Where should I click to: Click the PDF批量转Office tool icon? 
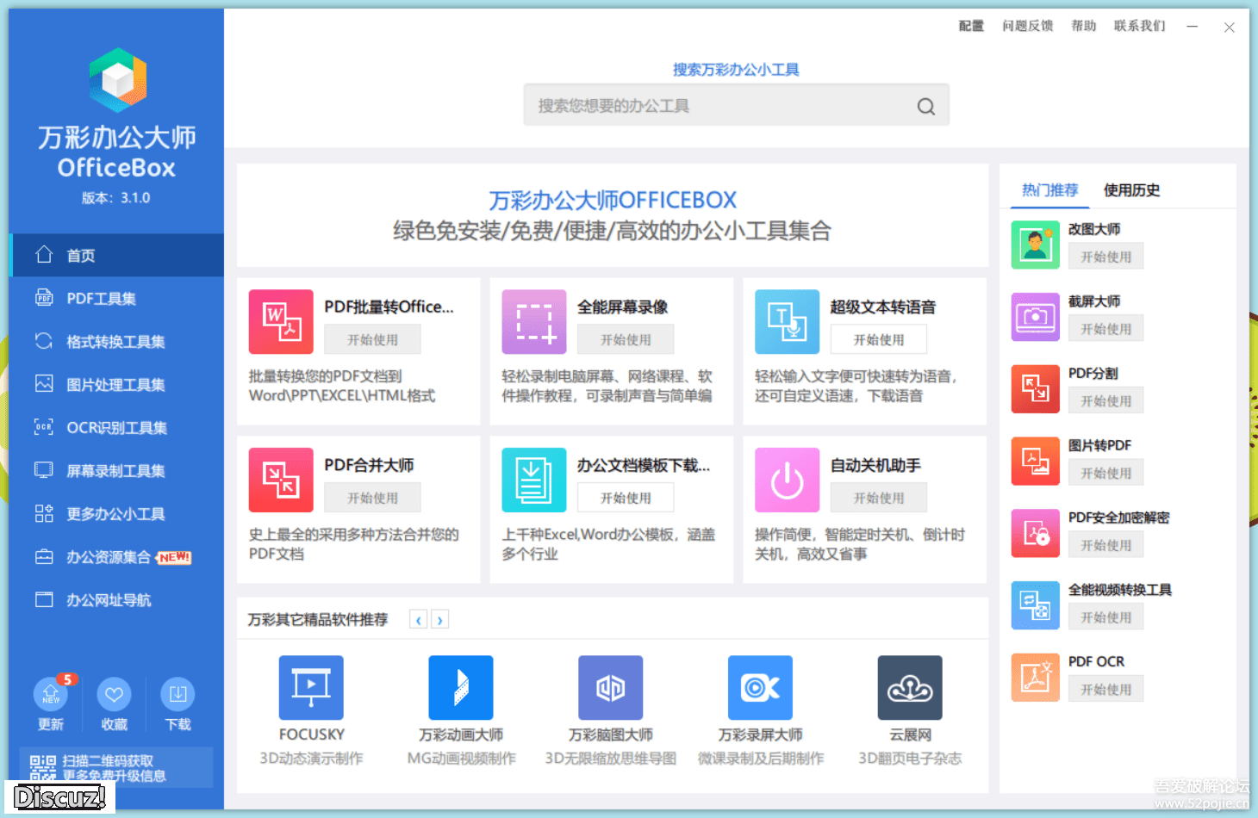[x=281, y=322]
